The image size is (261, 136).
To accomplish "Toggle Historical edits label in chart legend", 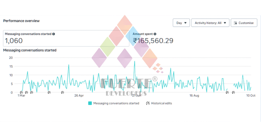I will [161, 103].
